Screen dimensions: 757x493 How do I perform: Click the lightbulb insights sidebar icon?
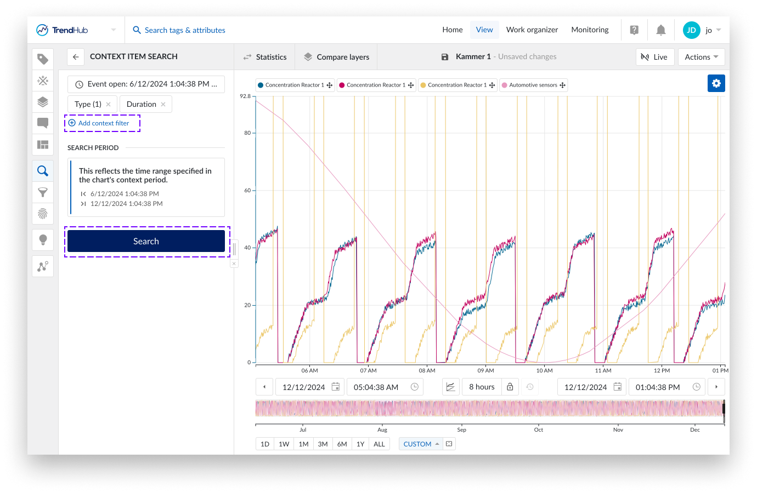tap(43, 239)
